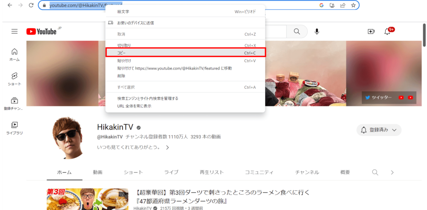Screen dimensions: 427x210
Task: Click the チャンネル登録者数 1110万人 text
Action: pyautogui.click(x=157, y=137)
